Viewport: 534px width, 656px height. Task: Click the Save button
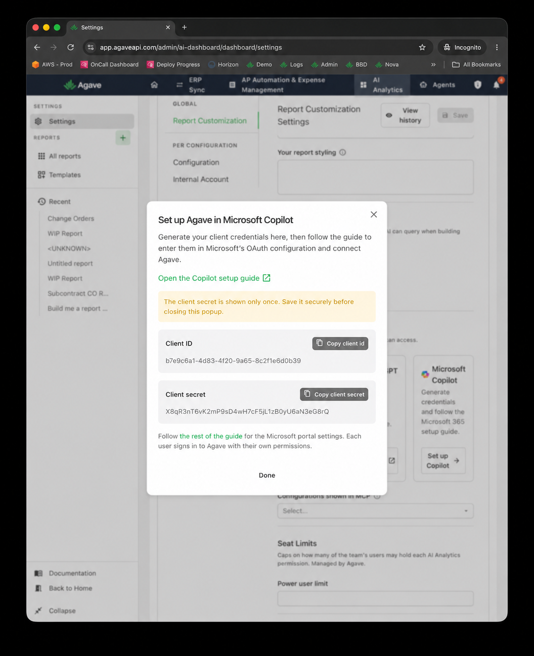point(455,115)
